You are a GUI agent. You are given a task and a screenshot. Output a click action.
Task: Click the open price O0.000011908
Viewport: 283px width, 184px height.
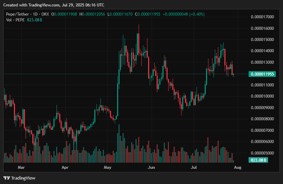pos(64,14)
